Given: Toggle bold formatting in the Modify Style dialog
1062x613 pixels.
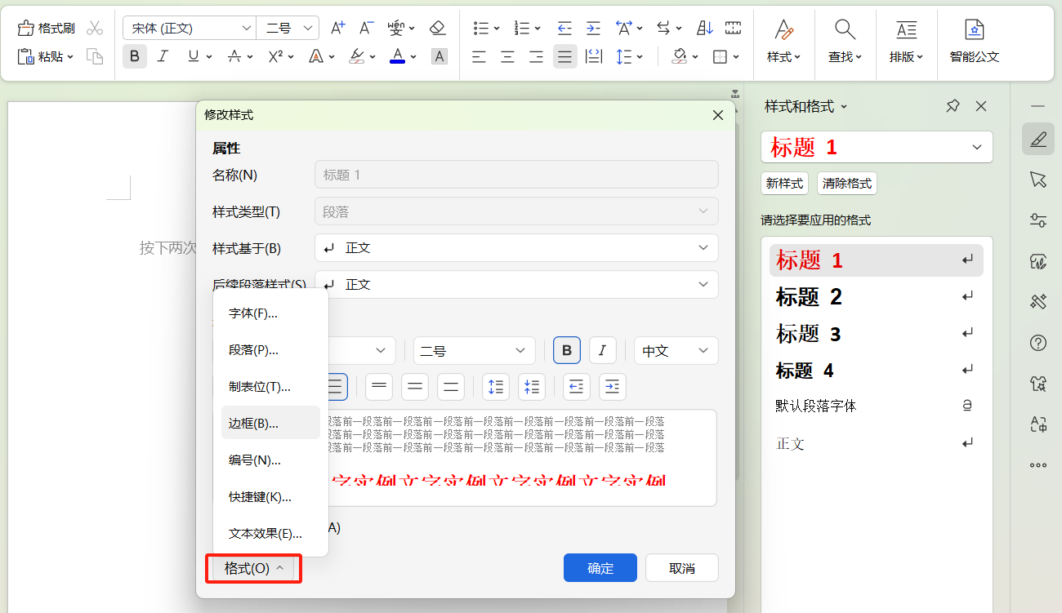Looking at the screenshot, I should (567, 350).
